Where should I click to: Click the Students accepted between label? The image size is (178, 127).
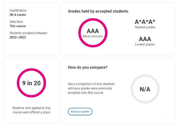[x=28, y=33]
